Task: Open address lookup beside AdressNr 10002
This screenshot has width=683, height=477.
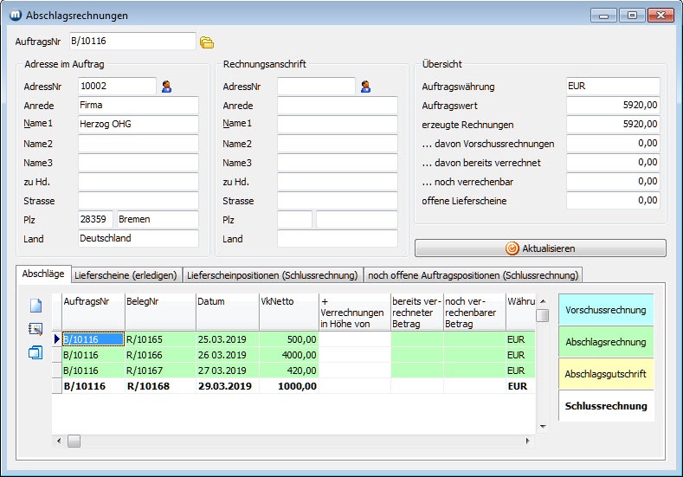Action: pos(167,86)
